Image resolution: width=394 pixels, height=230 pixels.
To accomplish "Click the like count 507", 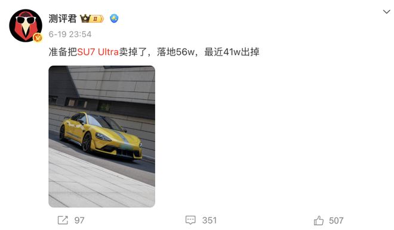I will (x=336, y=220).
